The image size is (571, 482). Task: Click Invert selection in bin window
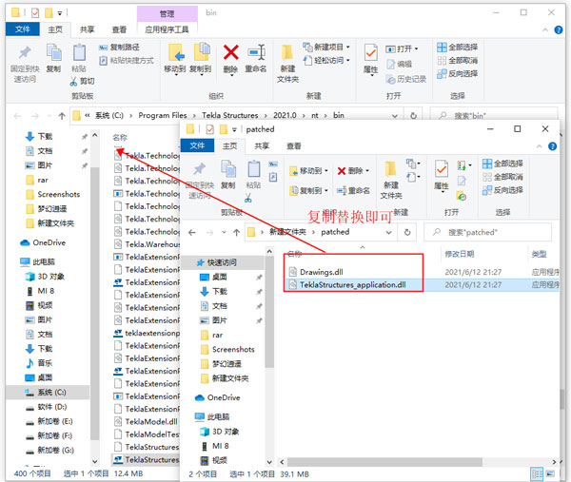(458, 74)
